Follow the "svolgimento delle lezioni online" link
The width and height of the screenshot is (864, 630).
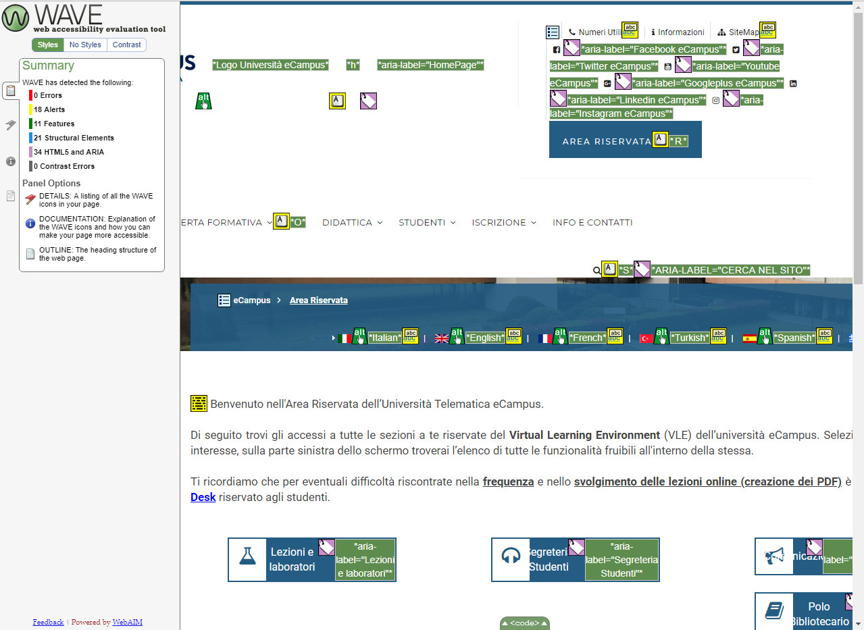click(707, 482)
